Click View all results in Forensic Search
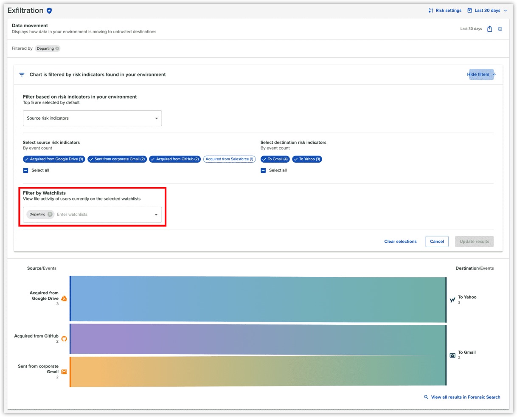This screenshot has width=517, height=417. (465, 397)
